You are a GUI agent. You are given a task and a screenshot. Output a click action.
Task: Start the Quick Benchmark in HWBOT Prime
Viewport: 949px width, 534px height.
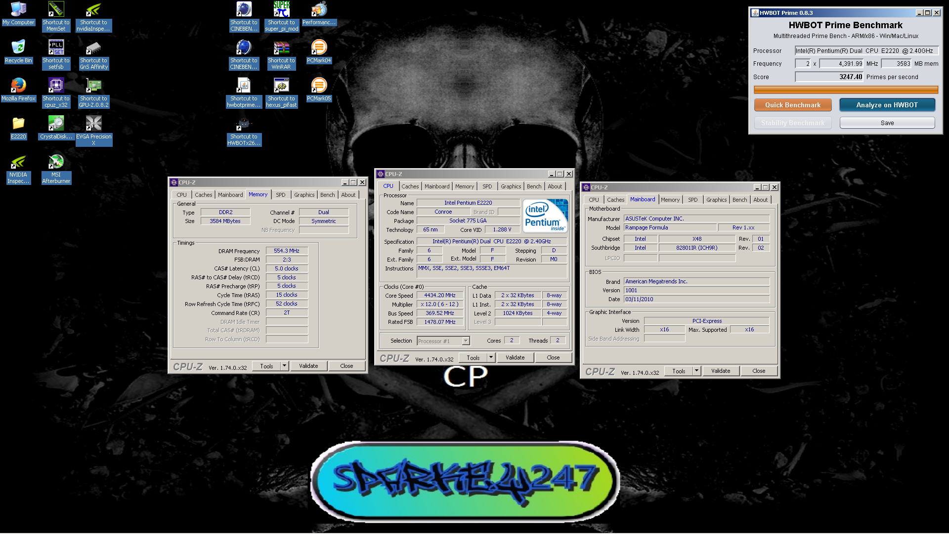(x=793, y=105)
